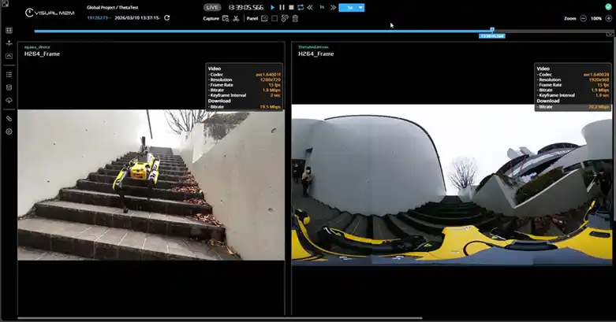Stop the playback
The width and height of the screenshot is (616, 322).
pyautogui.click(x=291, y=7)
